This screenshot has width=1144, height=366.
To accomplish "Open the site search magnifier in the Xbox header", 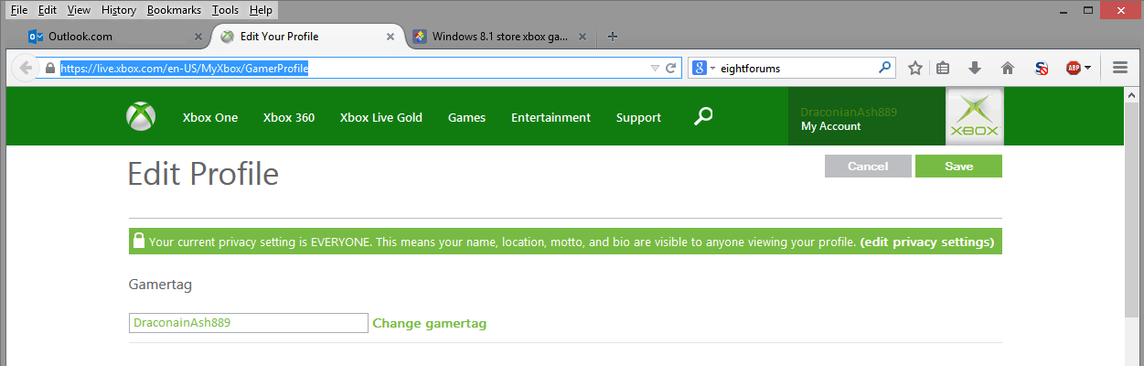I will tap(703, 116).
